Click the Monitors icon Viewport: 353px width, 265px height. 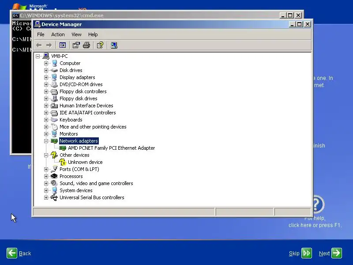tap(54, 134)
